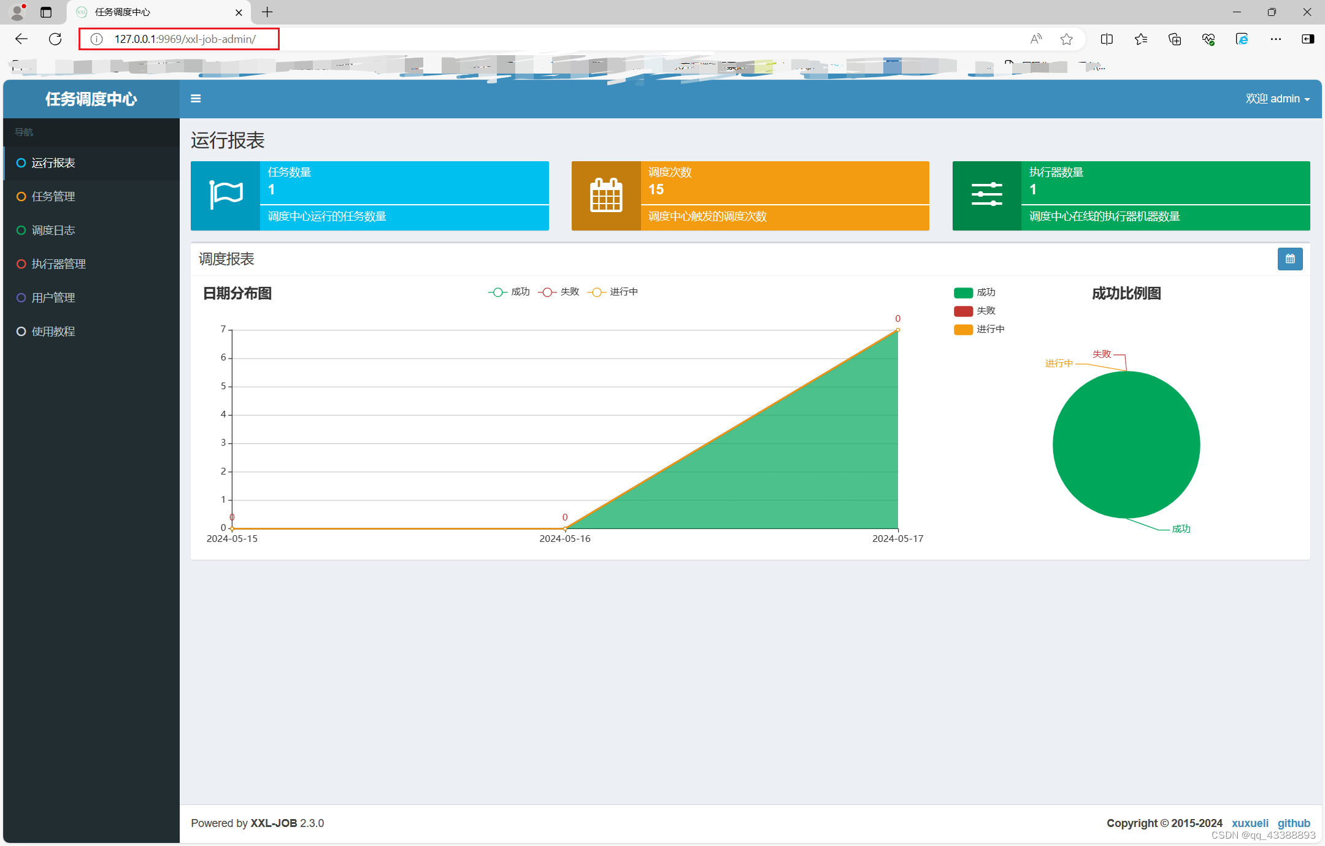Image resolution: width=1325 pixels, height=846 pixels.
Task: Click the 日期分布图 title
Action: tap(237, 294)
